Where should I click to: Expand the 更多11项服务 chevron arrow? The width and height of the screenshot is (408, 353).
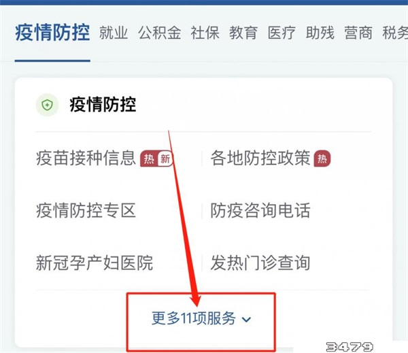click(x=246, y=319)
